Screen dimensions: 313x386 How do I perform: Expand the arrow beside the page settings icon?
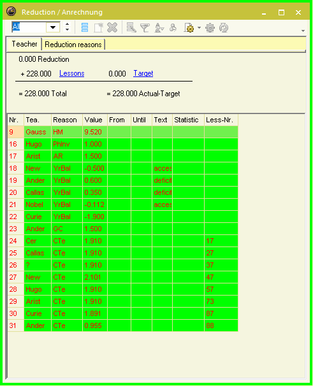[x=199, y=27]
